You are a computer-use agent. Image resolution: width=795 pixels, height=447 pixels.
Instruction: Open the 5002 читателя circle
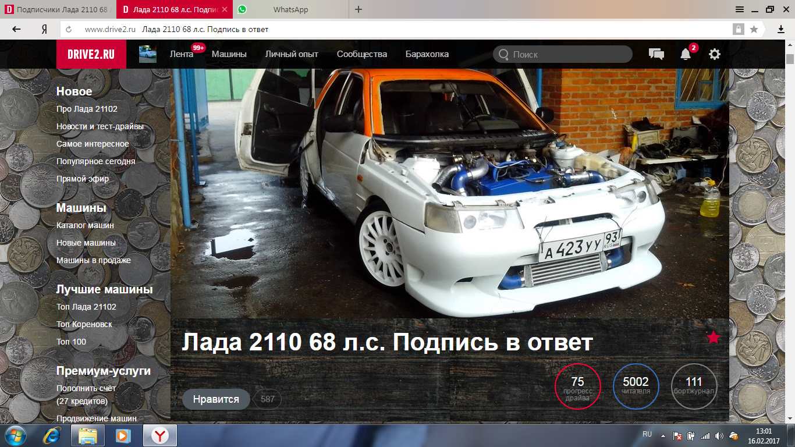click(x=636, y=386)
